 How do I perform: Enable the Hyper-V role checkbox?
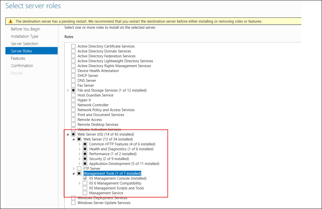pyautogui.click(x=73, y=100)
